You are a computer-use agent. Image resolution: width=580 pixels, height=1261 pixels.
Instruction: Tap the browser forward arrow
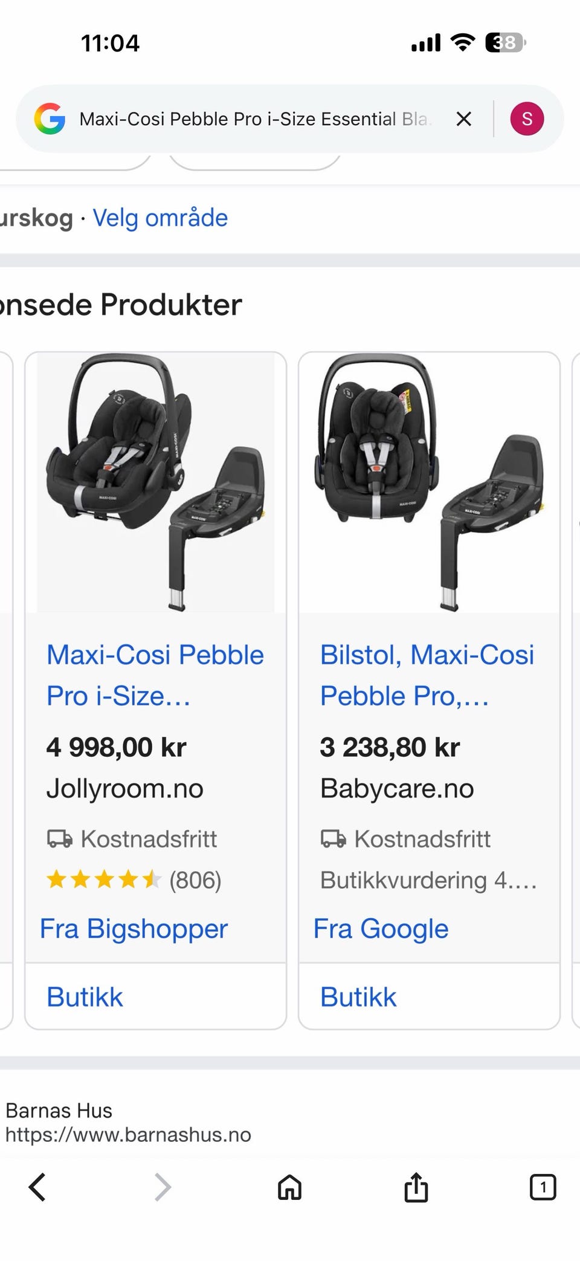pyautogui.click(x=163, y=1187)
